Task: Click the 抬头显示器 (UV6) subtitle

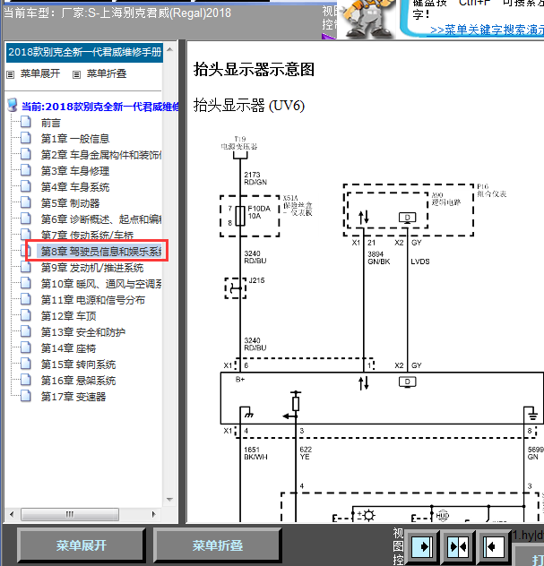Action: click(249, 106)
